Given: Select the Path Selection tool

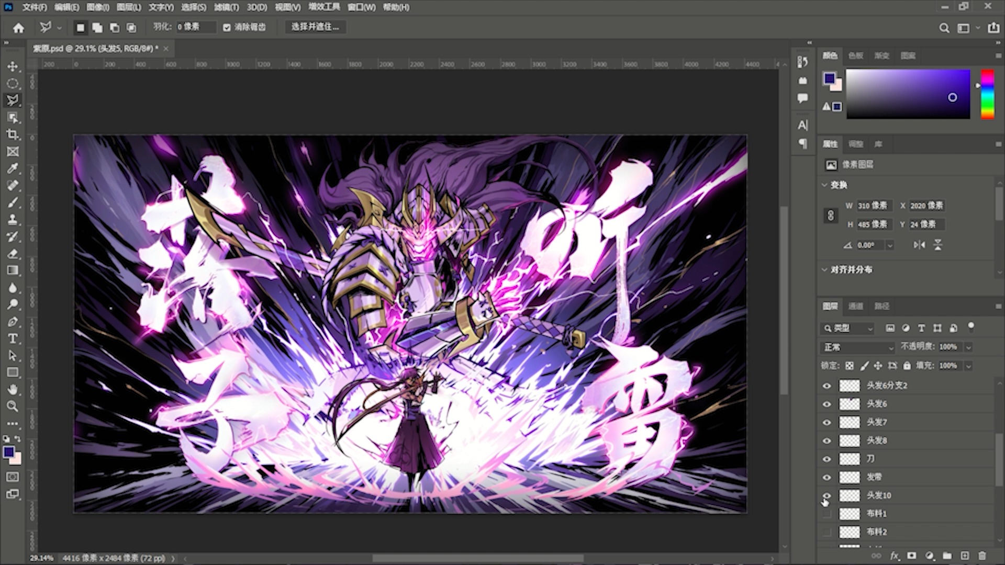Looking at the screenshot, I should tap(13, 356).
